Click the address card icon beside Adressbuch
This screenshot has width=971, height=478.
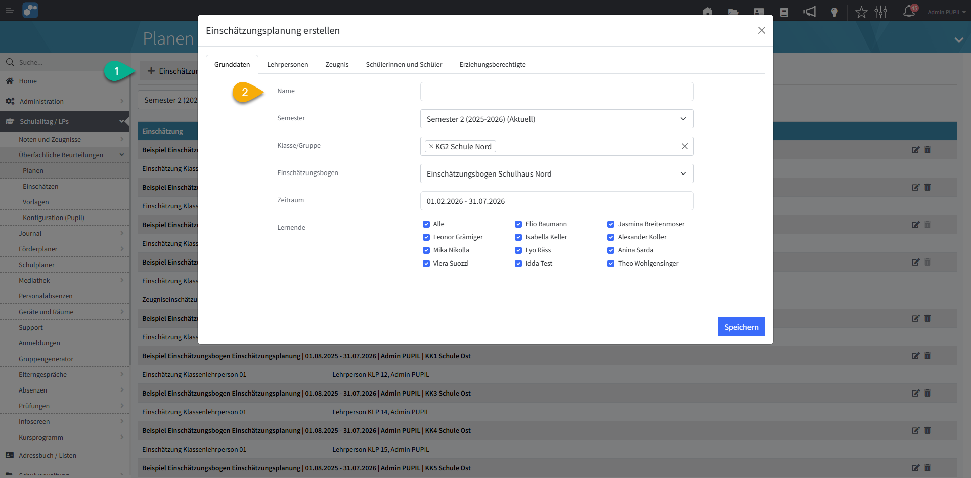coord(10,455)
